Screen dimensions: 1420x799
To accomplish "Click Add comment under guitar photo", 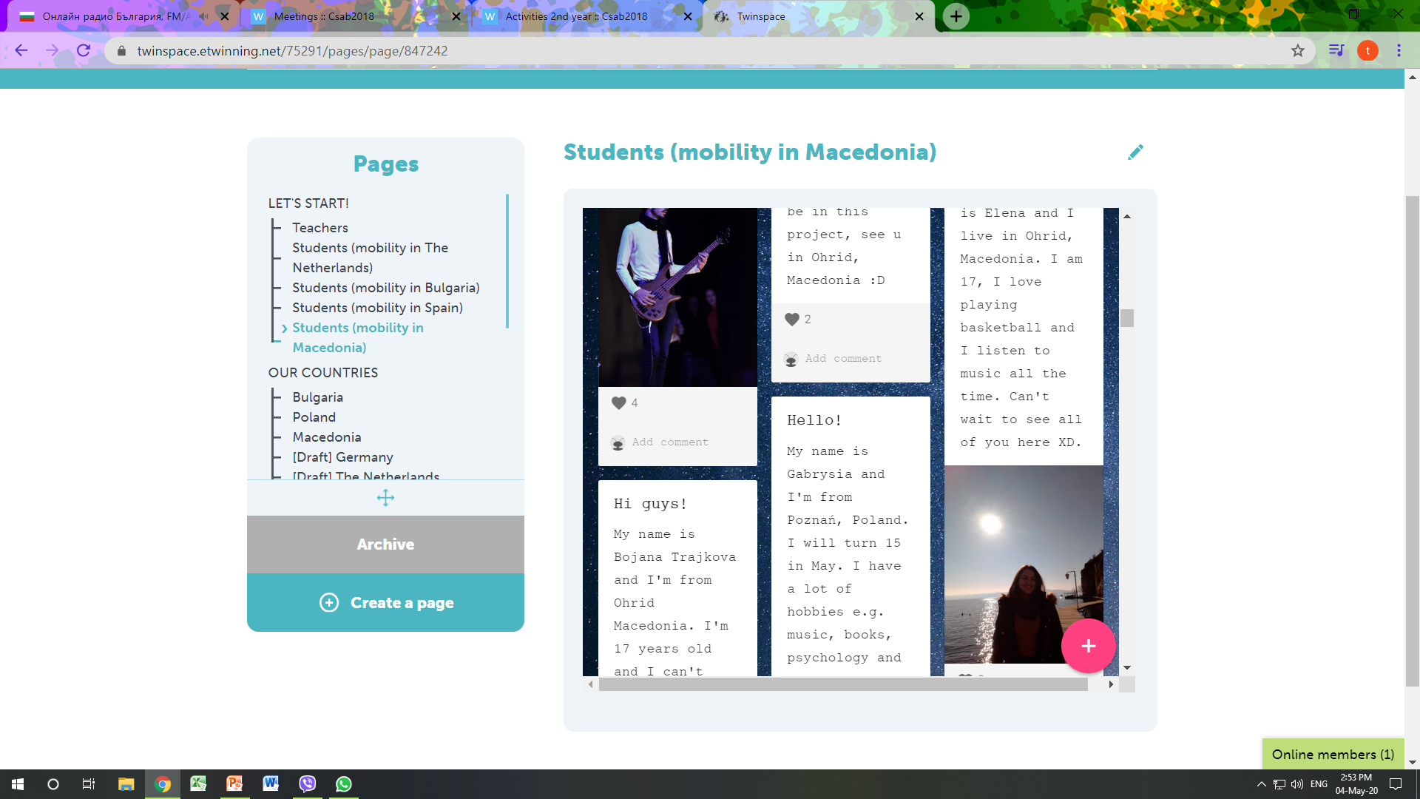I will click(669, 442).
